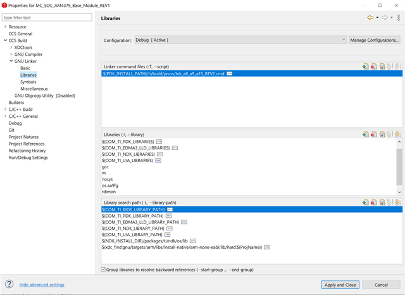Open ellipsis next to COM_TI_EDMA3_LLD_LIBRARIES
The image size is (405, 295).
click(x=175, y=148)
